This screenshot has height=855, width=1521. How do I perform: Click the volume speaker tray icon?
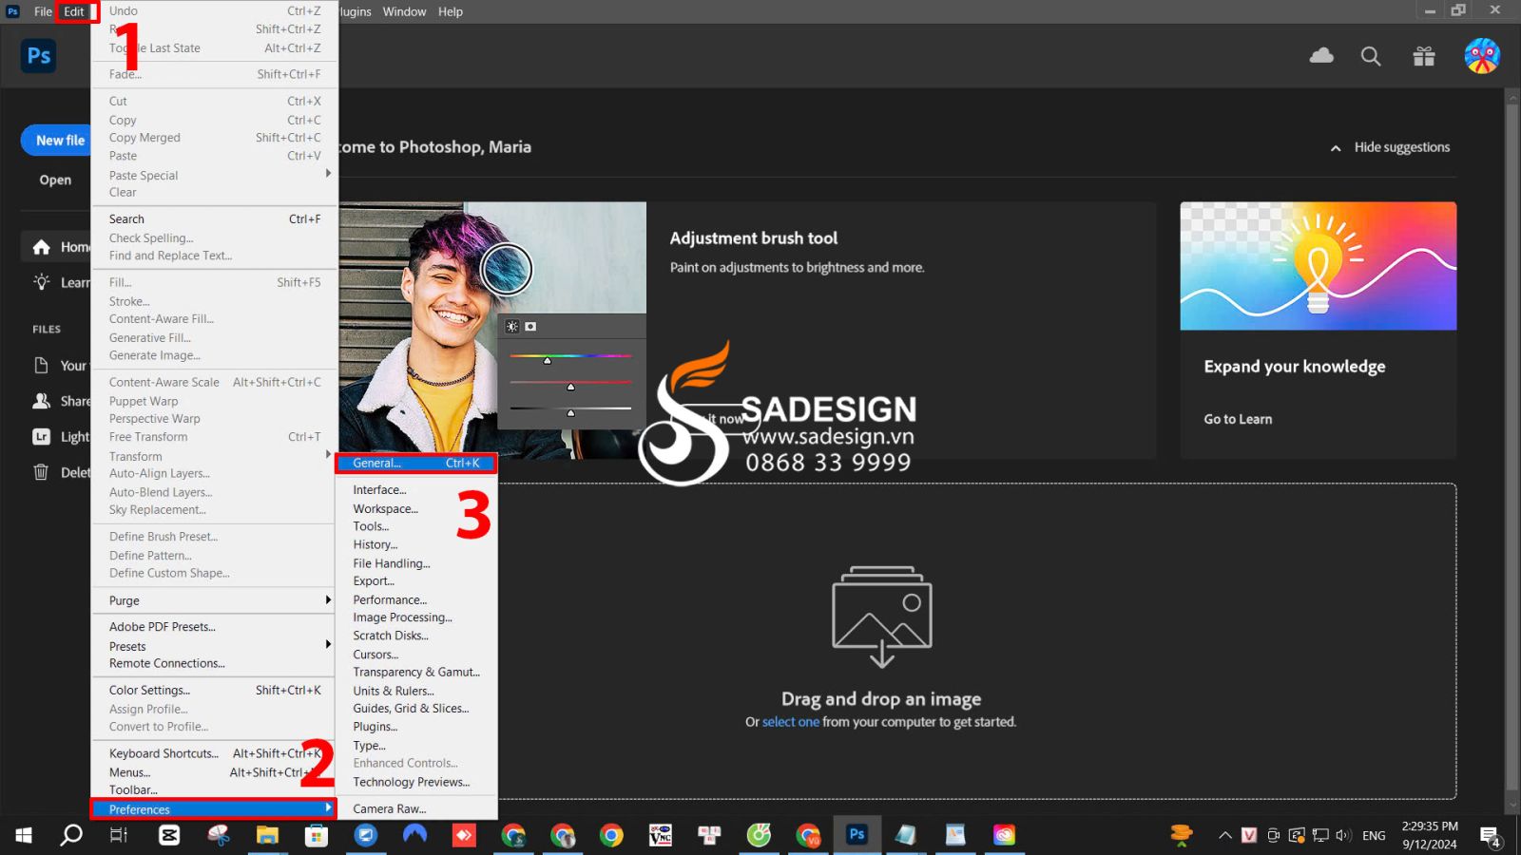(x=1343, y=835)
